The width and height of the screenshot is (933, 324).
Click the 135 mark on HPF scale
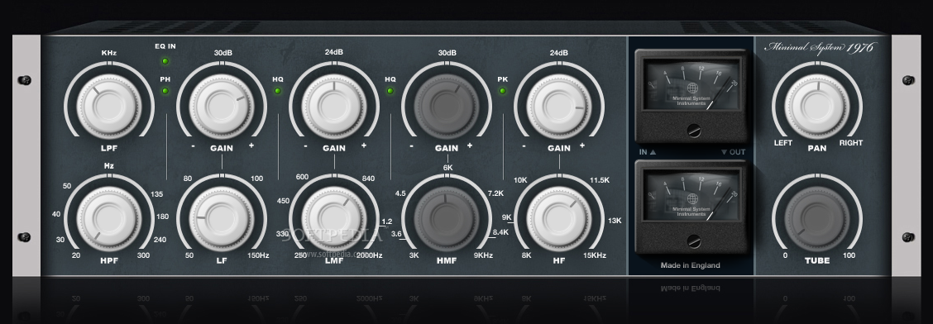point(157,194)
